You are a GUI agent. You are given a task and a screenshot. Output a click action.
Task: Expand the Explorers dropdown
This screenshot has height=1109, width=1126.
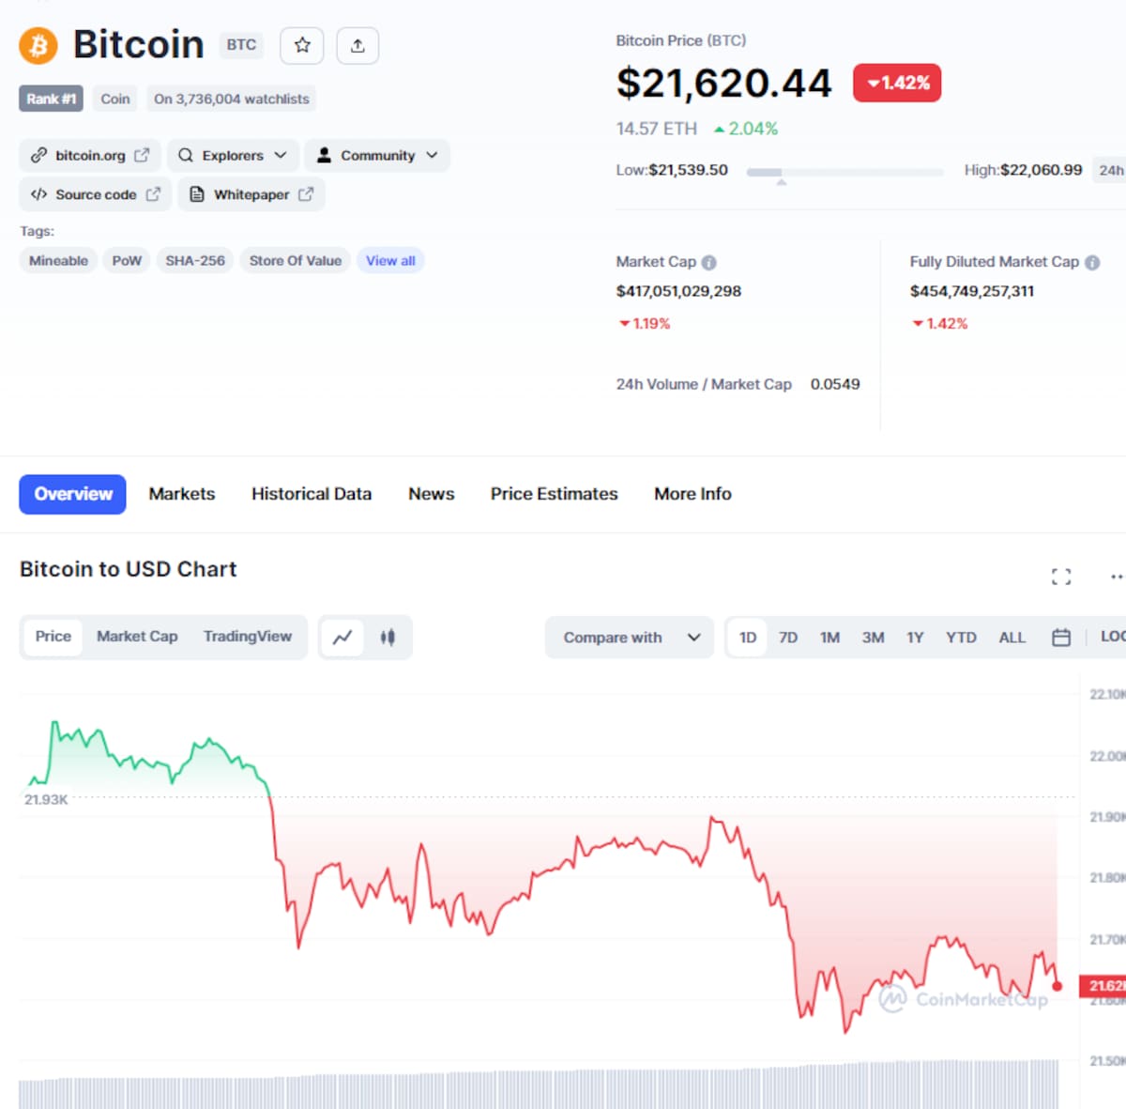(233, 155)
